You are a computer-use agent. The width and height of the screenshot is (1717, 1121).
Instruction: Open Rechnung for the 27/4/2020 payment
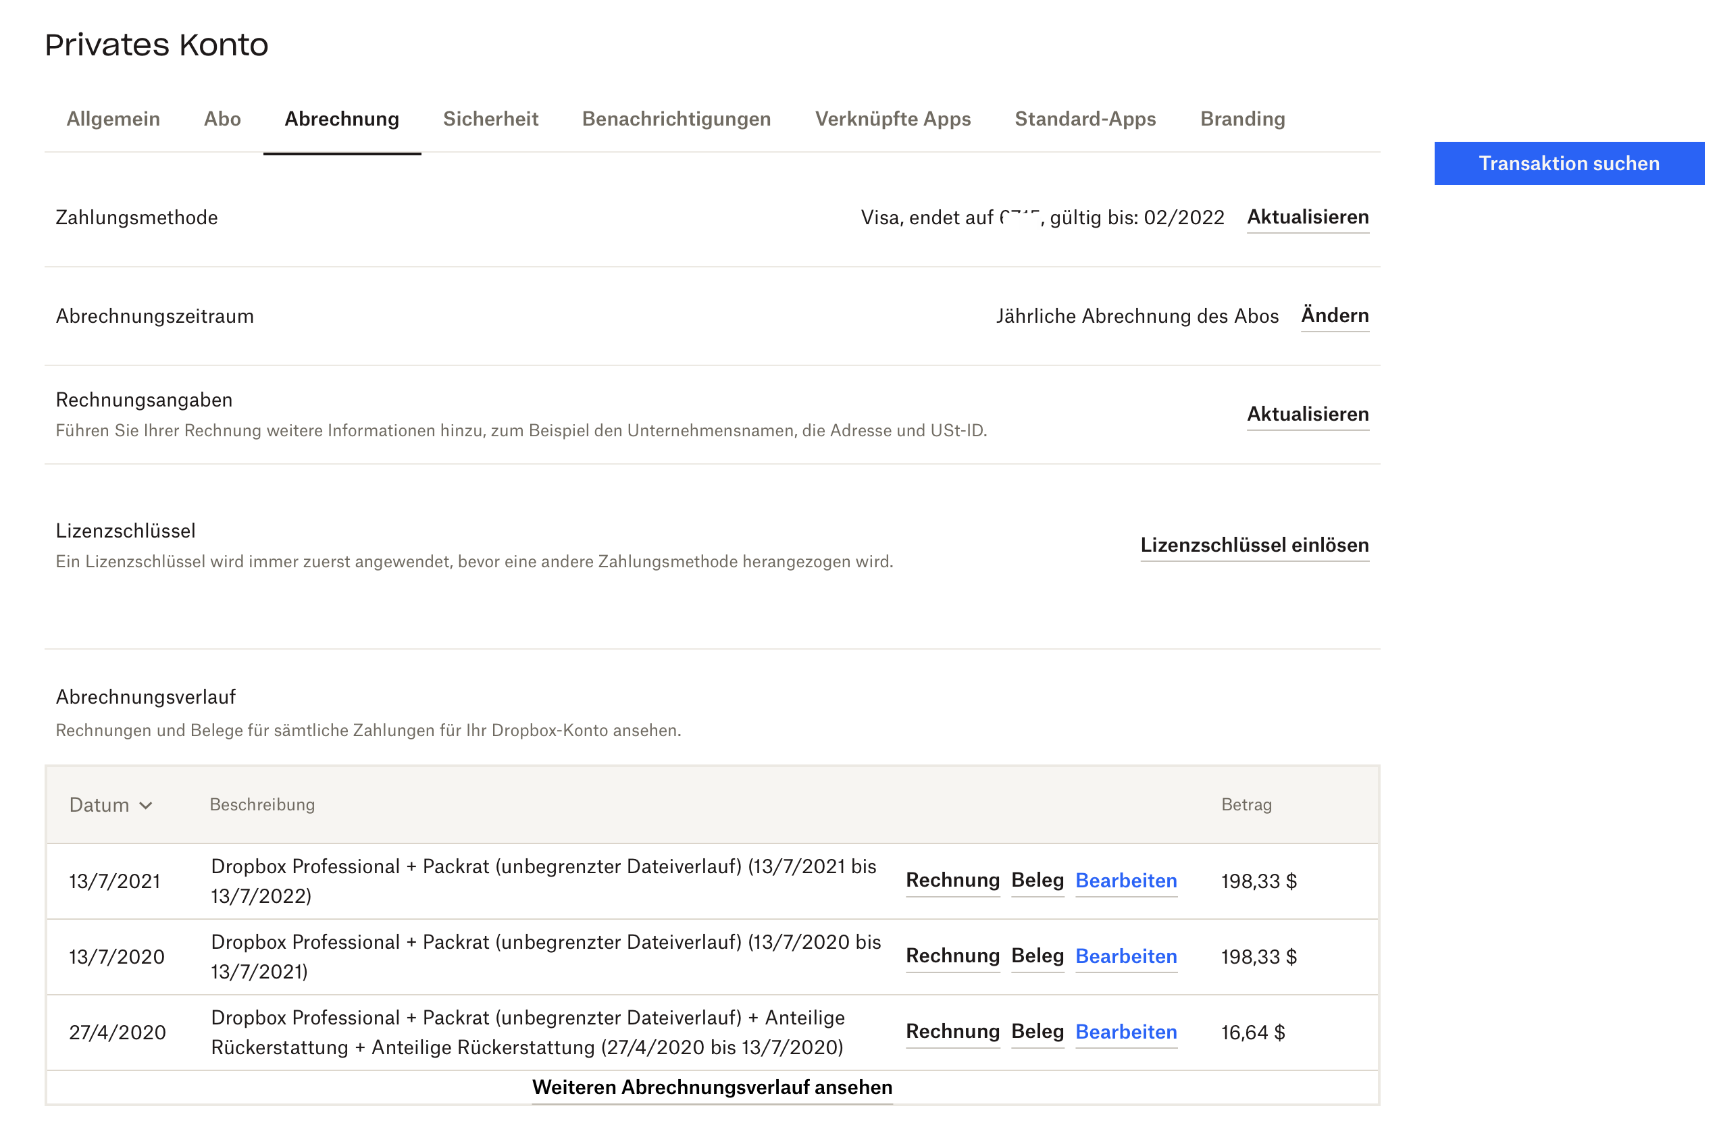coord(953,1033)
